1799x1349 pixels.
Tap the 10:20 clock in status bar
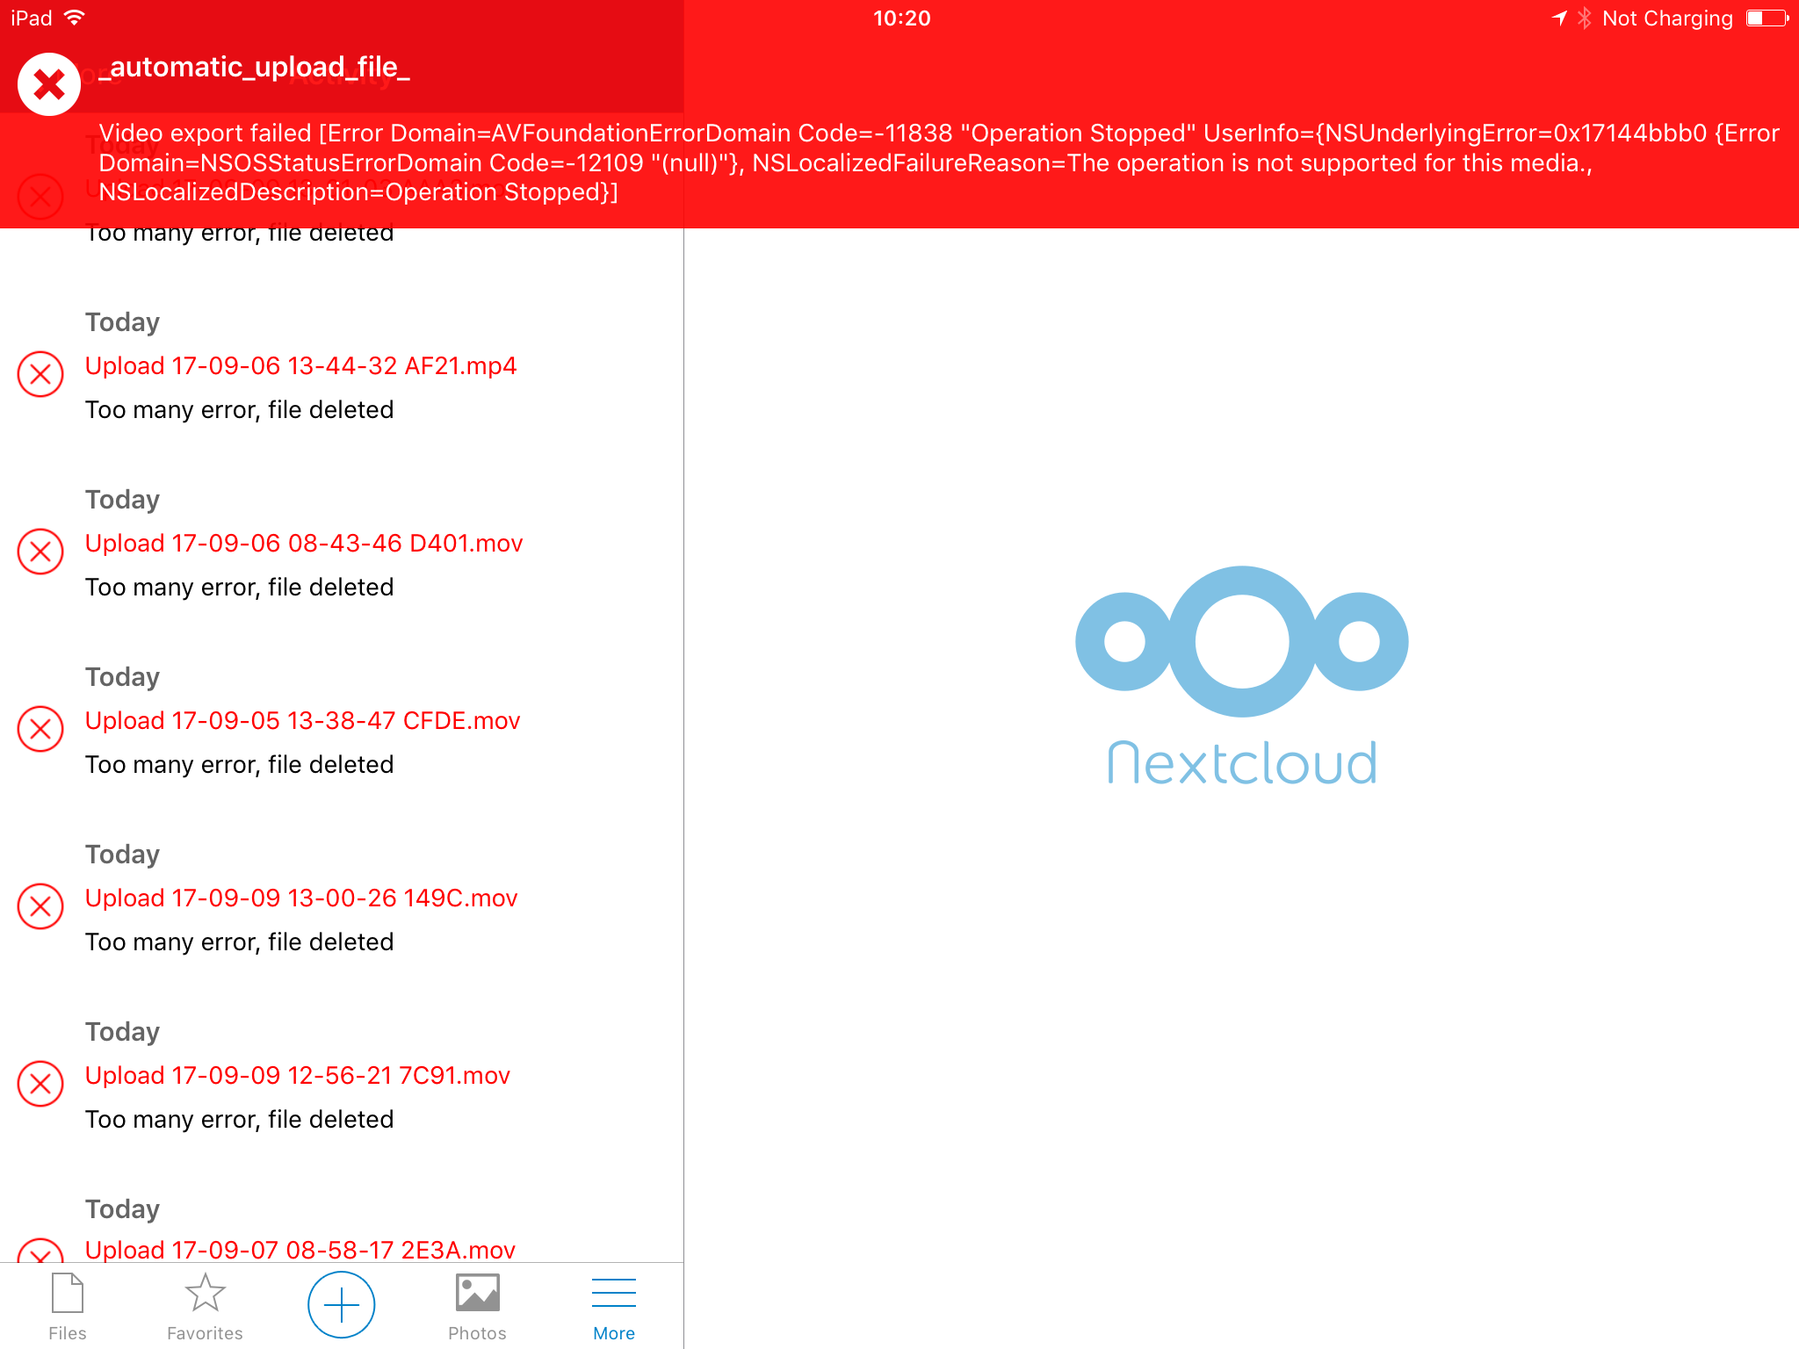(901, 18)
